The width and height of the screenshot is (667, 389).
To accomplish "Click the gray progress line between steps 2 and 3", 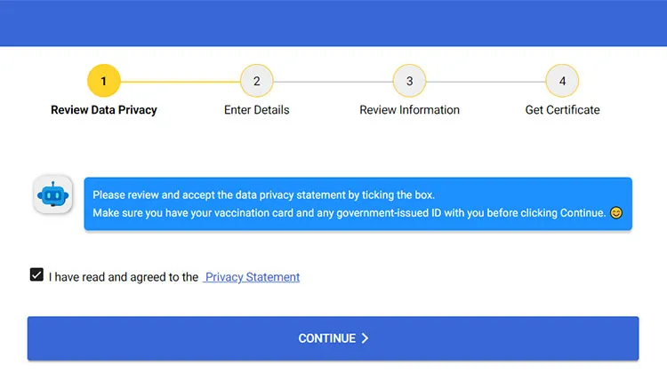I will pos(333,82).
